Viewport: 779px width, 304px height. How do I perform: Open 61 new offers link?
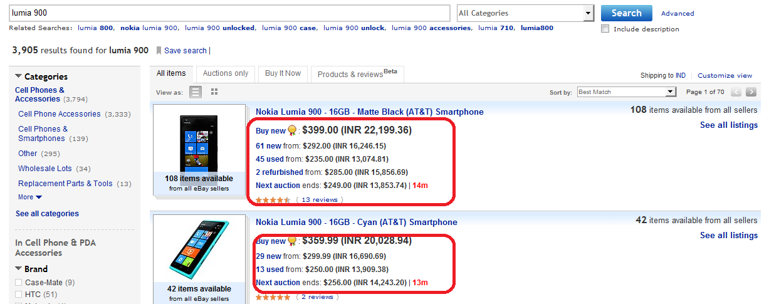coord(268,145)
